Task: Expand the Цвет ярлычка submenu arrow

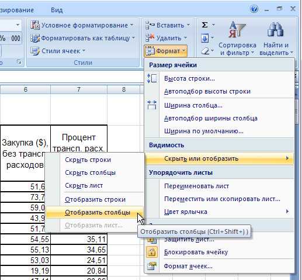Action: pos(287,212)
